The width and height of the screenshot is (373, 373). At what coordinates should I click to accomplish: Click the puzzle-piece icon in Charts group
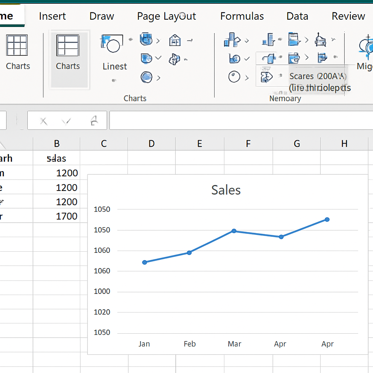coord(174,59)
